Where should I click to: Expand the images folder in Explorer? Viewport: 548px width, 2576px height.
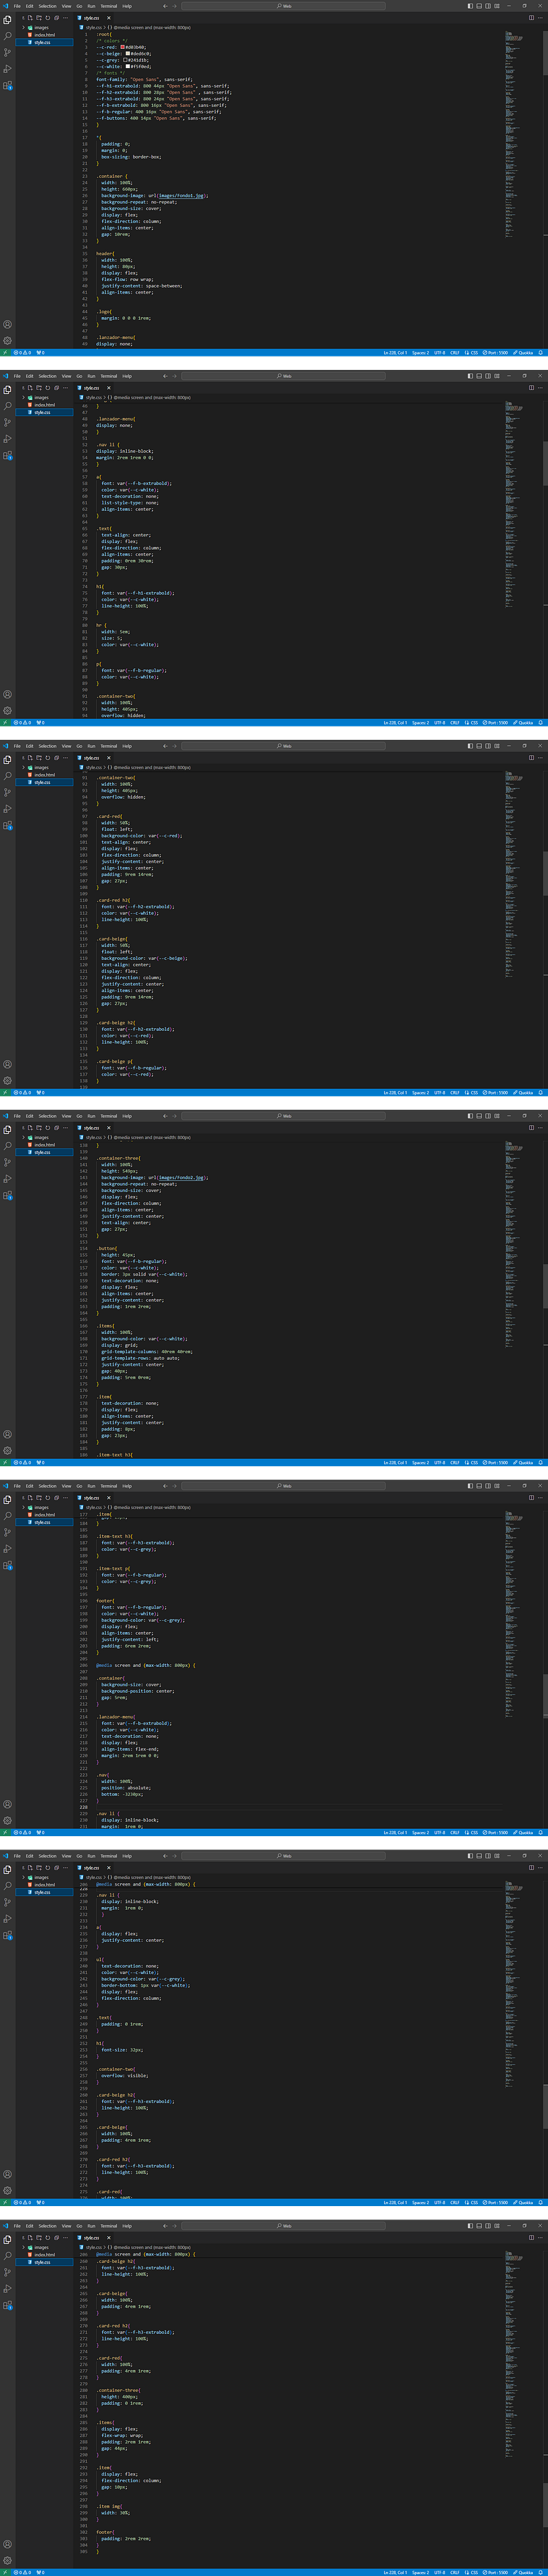tap(41, 28)
